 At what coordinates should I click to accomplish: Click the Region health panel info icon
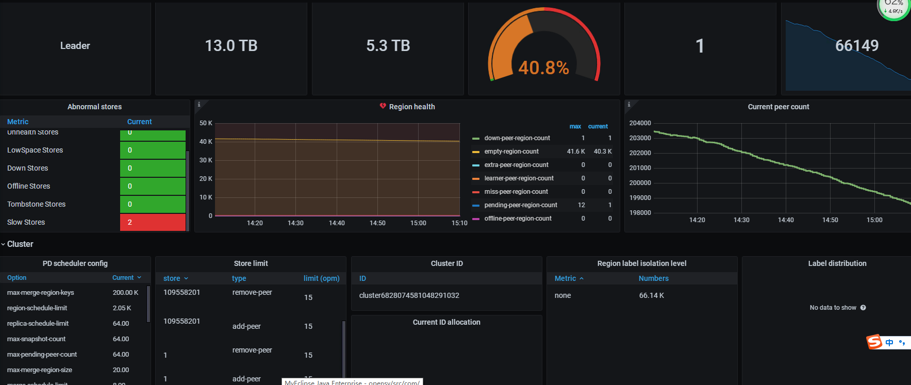coord(199,104)
